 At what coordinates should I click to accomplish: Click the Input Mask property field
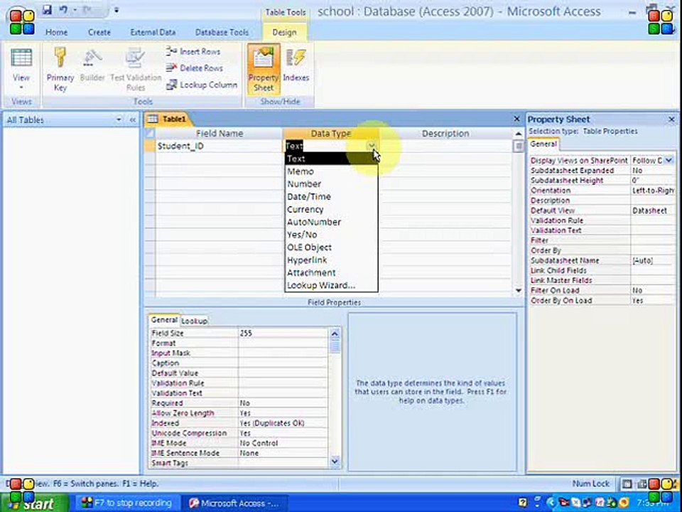[x=283, y=353]
